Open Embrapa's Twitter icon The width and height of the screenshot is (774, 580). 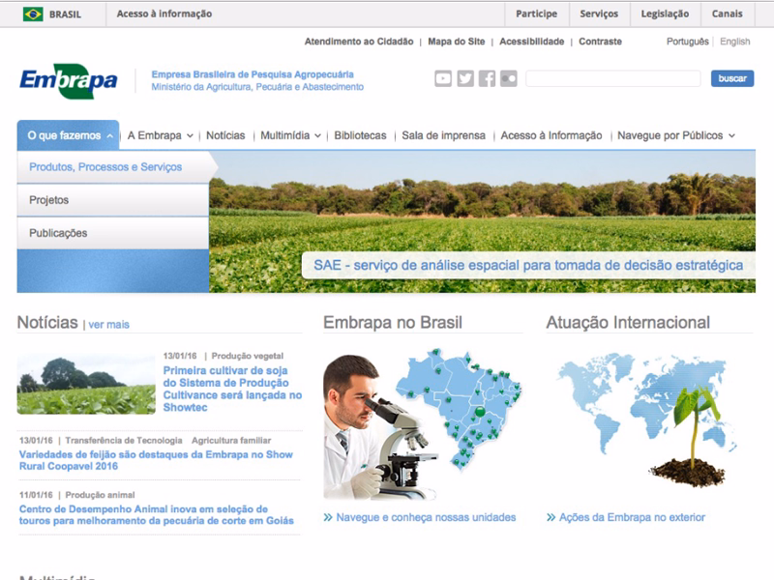tap(465, 78)
